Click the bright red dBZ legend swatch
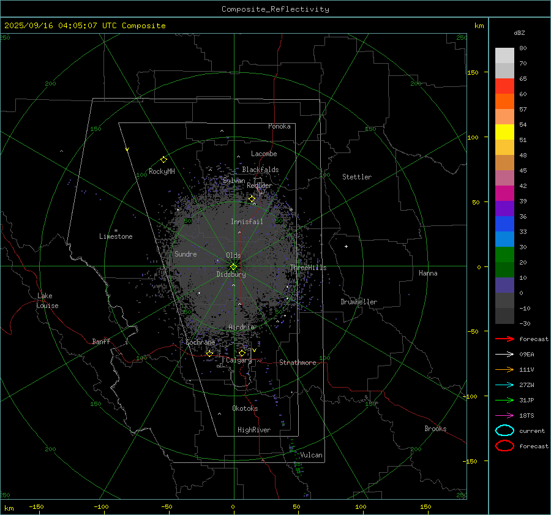Screen dimensions: 551x515 click(x=504, y=86)
